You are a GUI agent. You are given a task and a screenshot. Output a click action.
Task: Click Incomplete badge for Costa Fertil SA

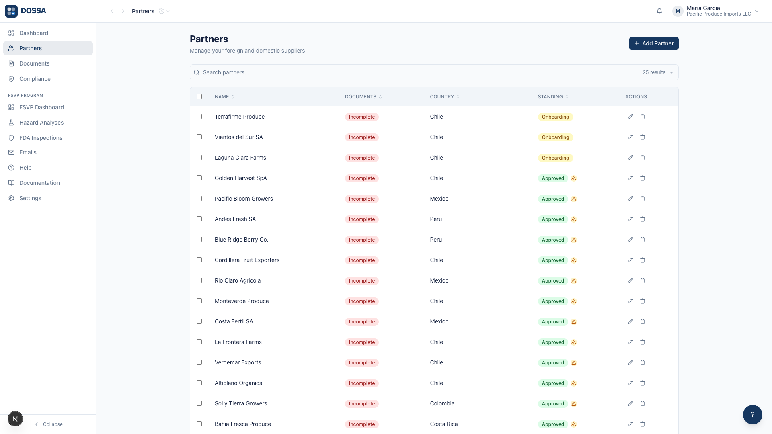point(362,322)
